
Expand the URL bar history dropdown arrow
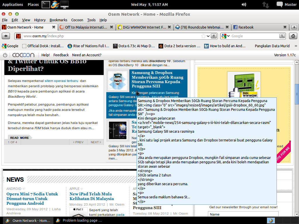208,36
